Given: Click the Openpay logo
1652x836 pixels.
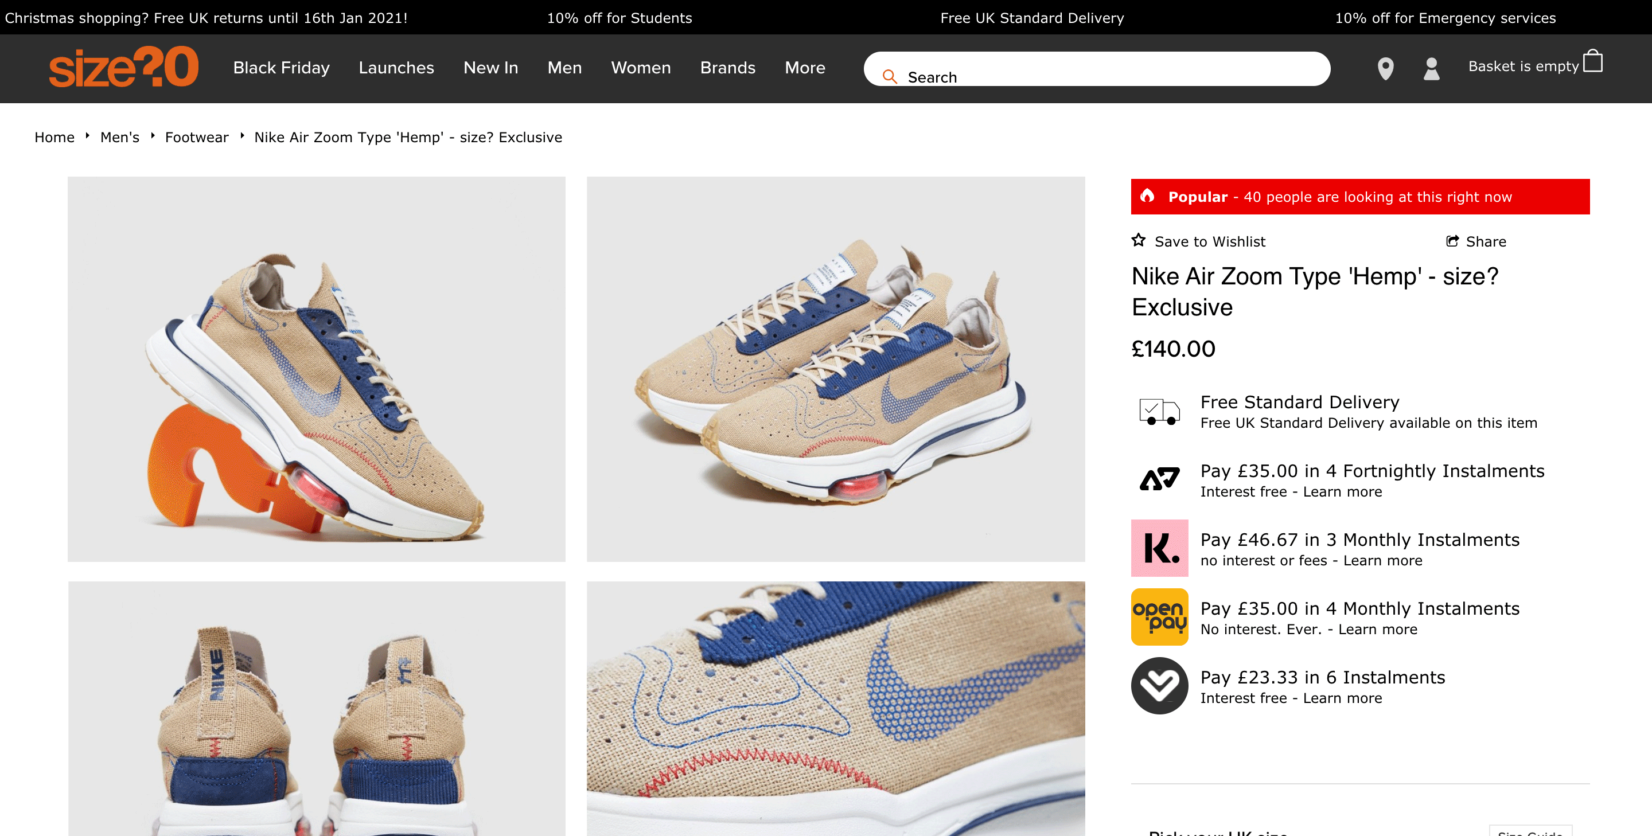Looking at the screenshot, I should 1159,617.
